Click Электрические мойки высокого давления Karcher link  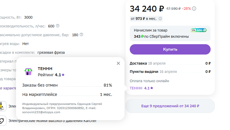[52, 121]
